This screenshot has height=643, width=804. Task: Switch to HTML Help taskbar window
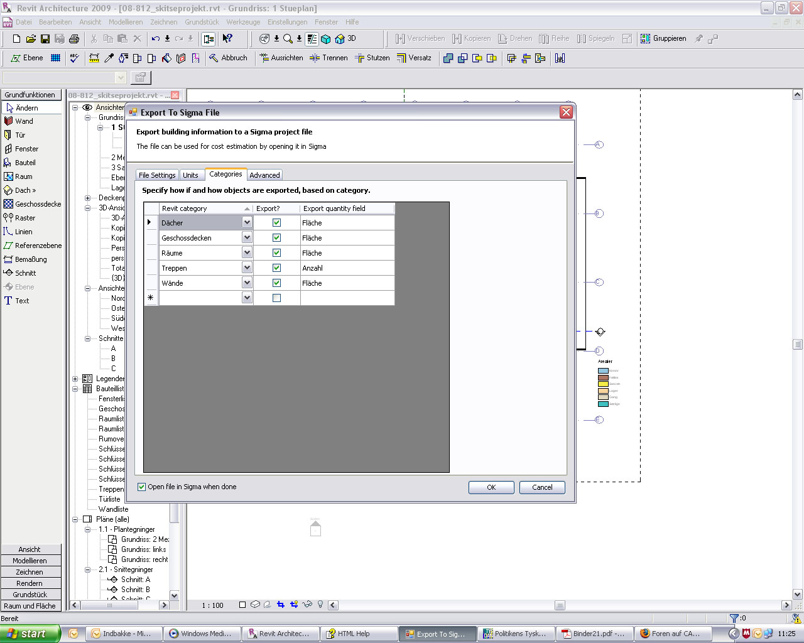click(358, 634)
